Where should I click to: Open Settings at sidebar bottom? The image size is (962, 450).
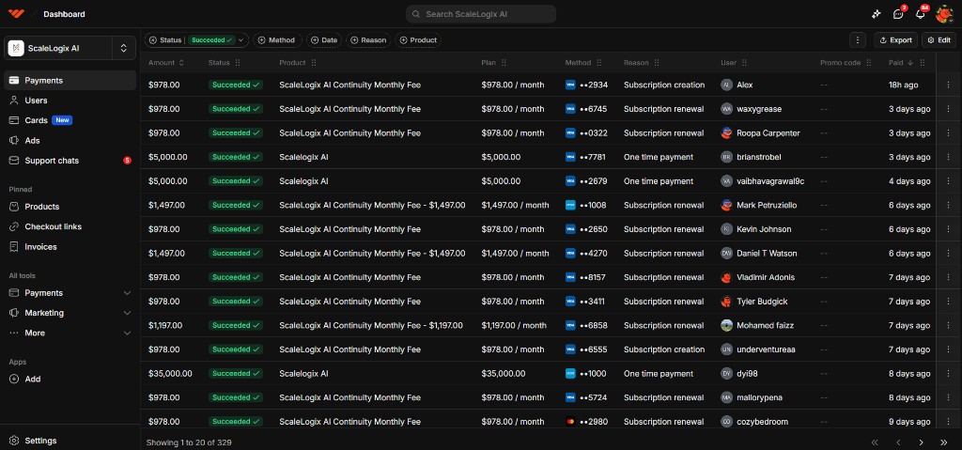click(x=70, y=441)
